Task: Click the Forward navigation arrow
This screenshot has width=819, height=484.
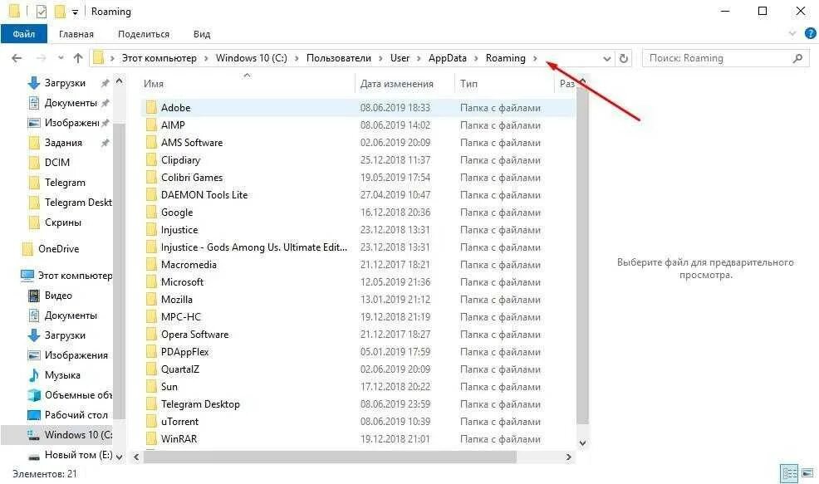Action: [42, 58]
